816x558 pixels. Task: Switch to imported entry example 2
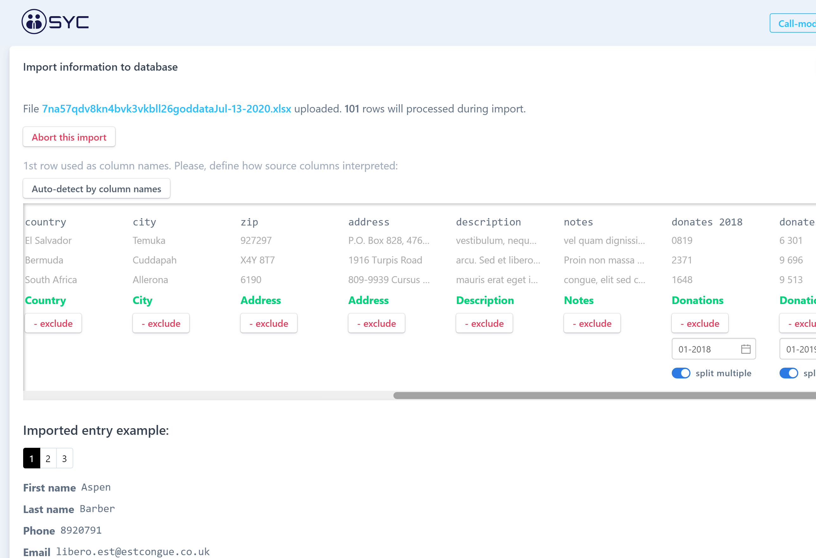pyautogui.click(x=48, y=458)
